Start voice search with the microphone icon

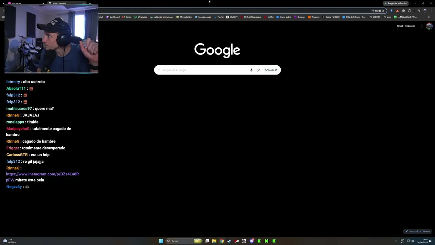(251, 70)
